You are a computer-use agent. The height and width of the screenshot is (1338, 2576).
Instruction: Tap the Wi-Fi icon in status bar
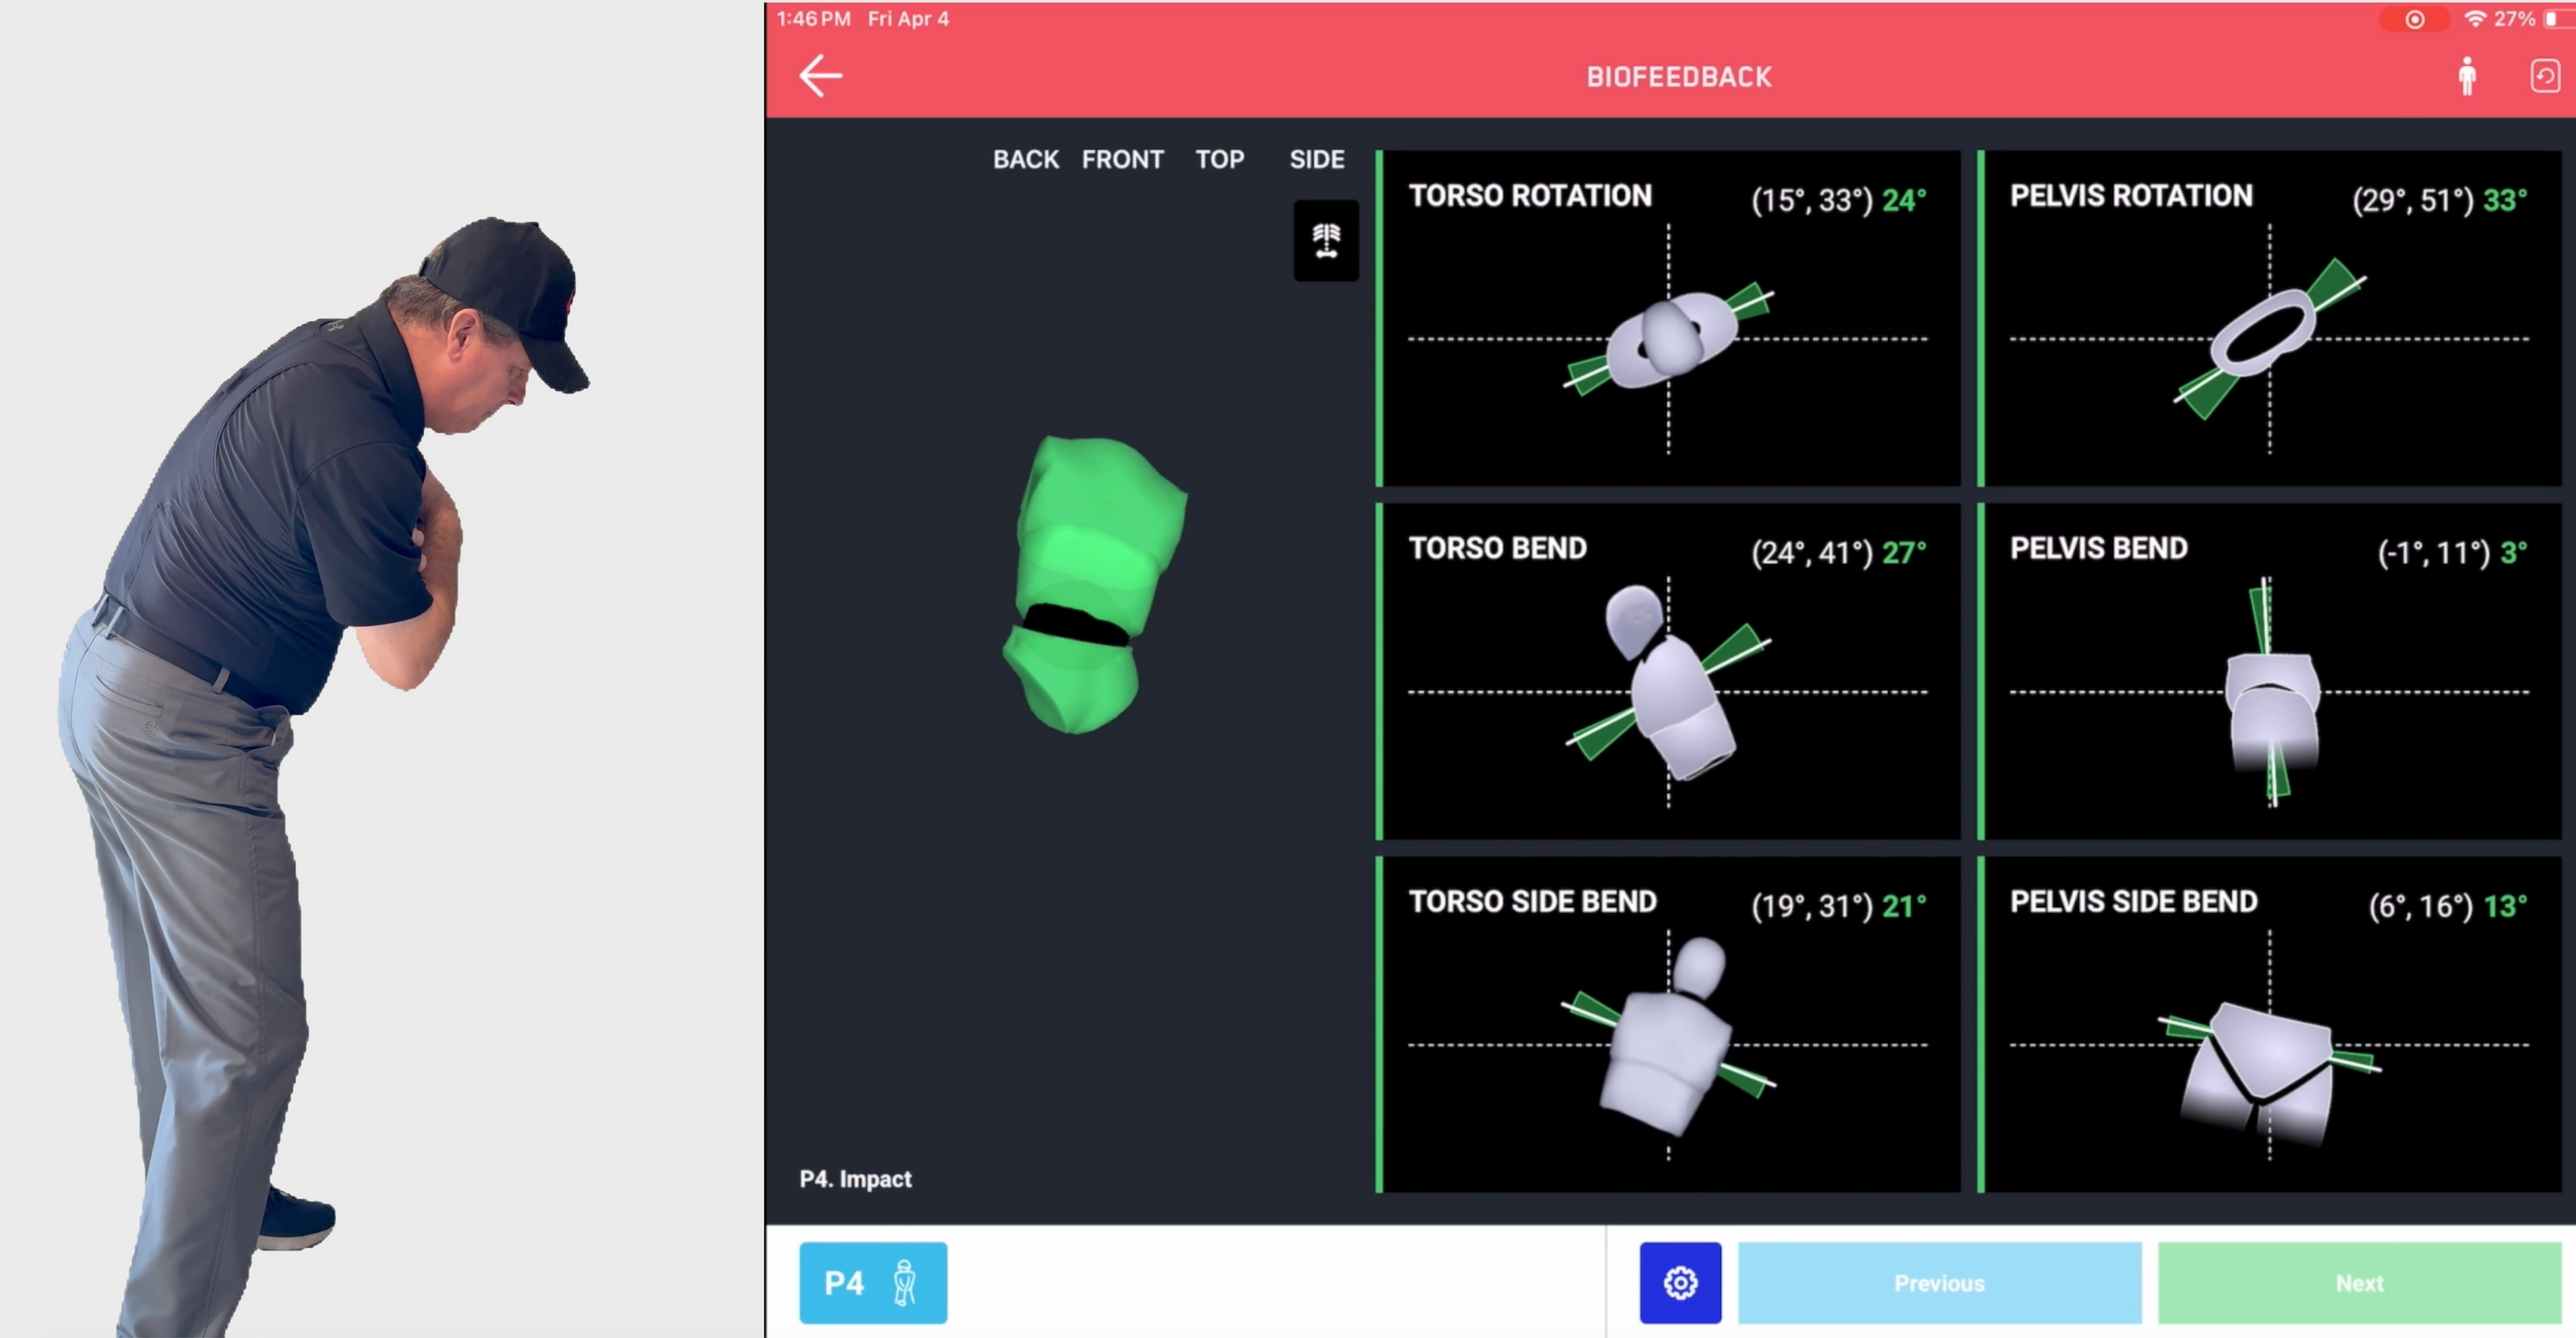[x=2475, y=19]
